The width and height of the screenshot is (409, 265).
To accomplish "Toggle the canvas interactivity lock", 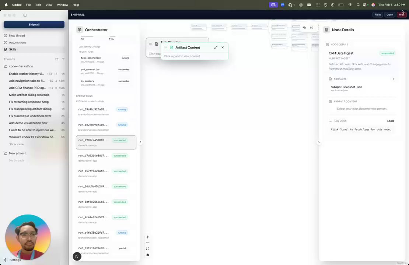I will pyautogui.click(x=148, y=255).
